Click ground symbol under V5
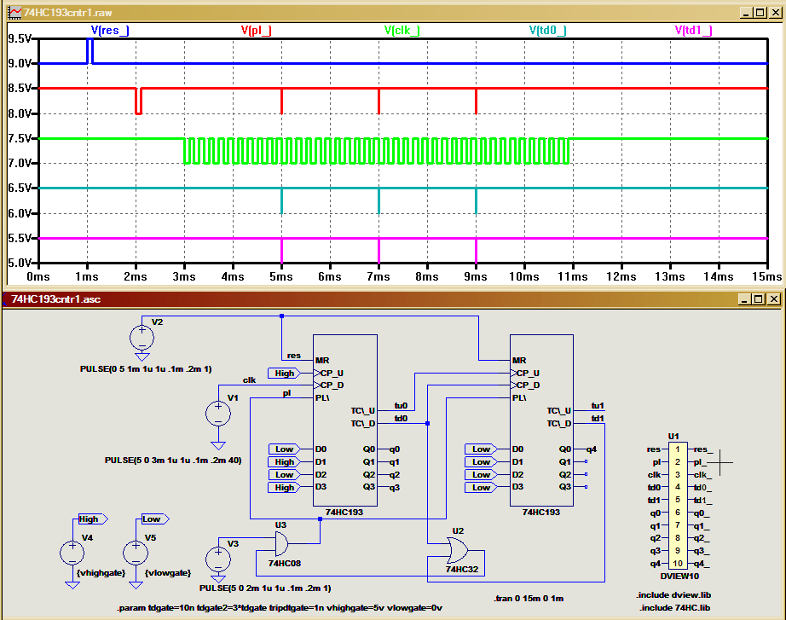 point(136,585)
